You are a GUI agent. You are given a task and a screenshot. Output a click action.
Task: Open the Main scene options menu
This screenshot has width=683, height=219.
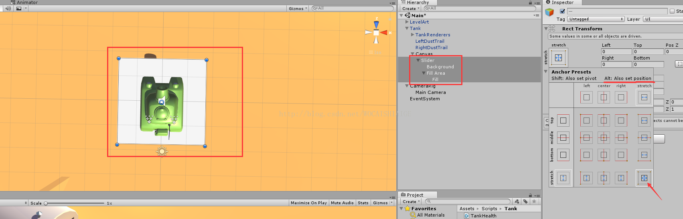(x=536, y=16)
